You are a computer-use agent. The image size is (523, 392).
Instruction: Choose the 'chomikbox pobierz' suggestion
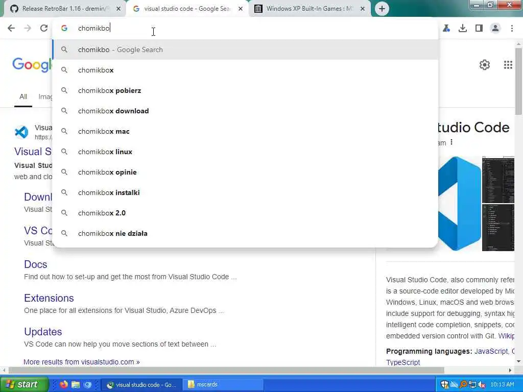[245, 90]
